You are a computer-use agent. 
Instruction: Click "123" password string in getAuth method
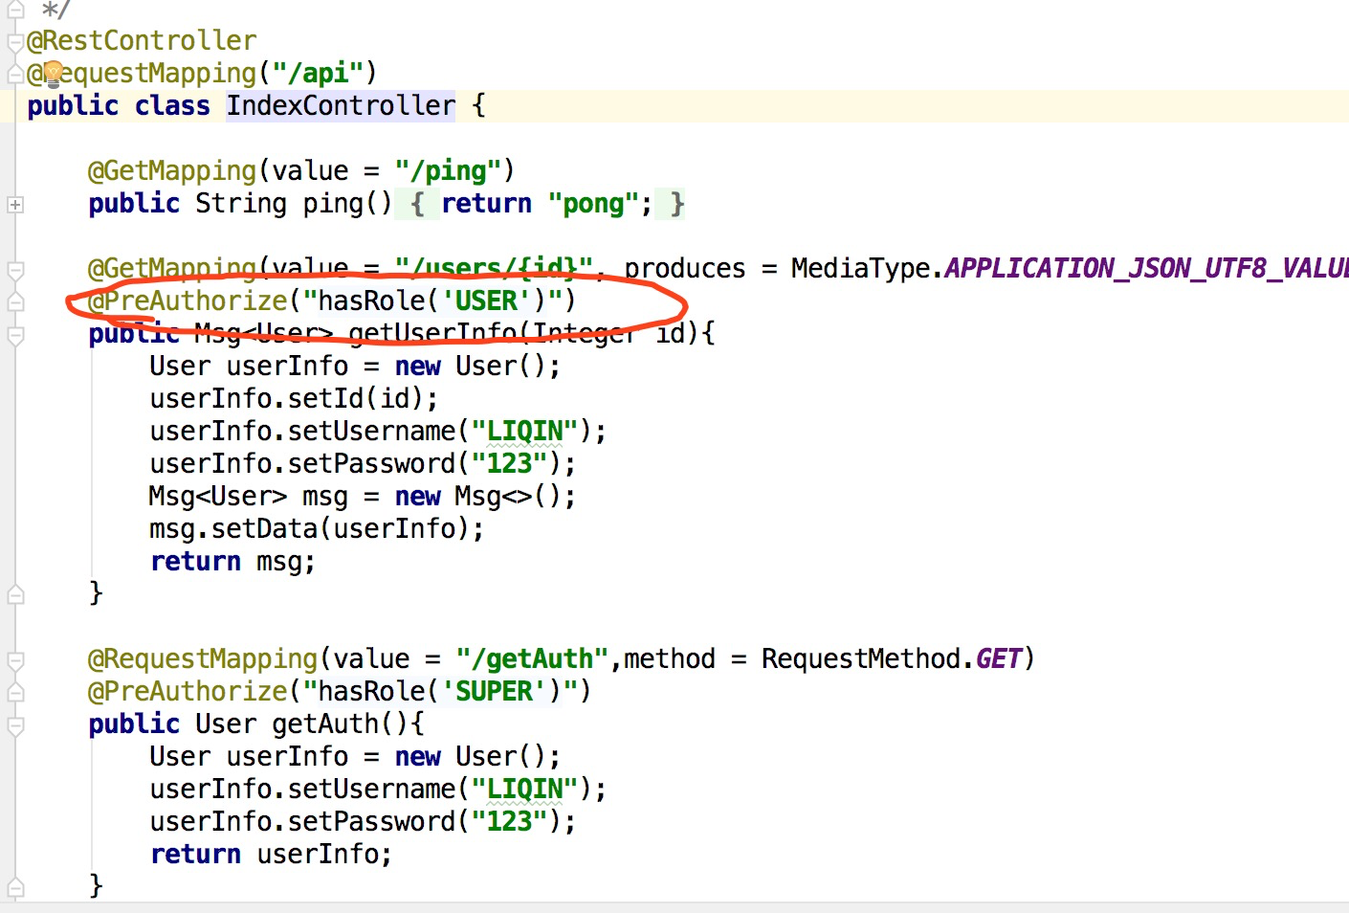(509, 821)
